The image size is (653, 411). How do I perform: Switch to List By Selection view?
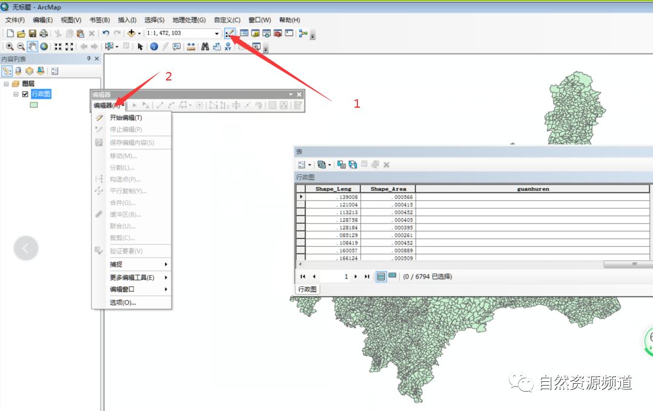(x=41, y=71)
